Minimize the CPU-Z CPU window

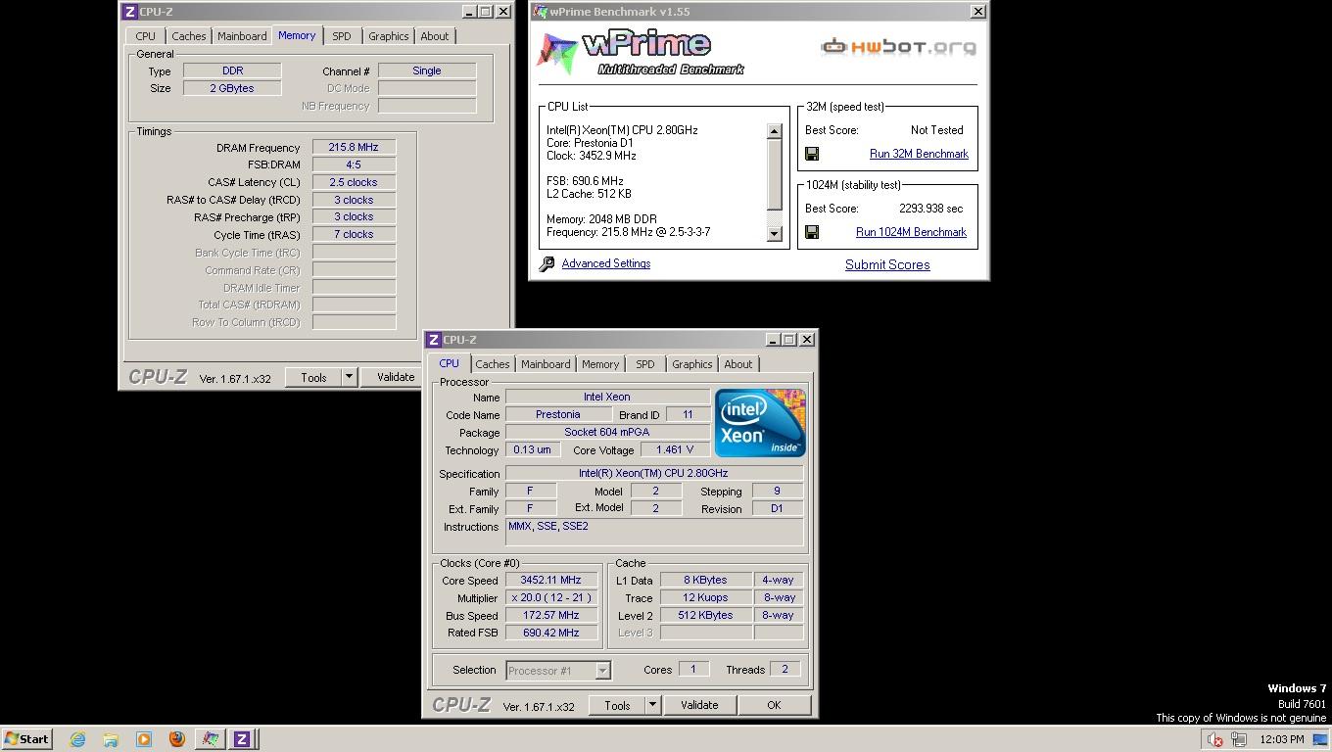(x=773, y=340)
